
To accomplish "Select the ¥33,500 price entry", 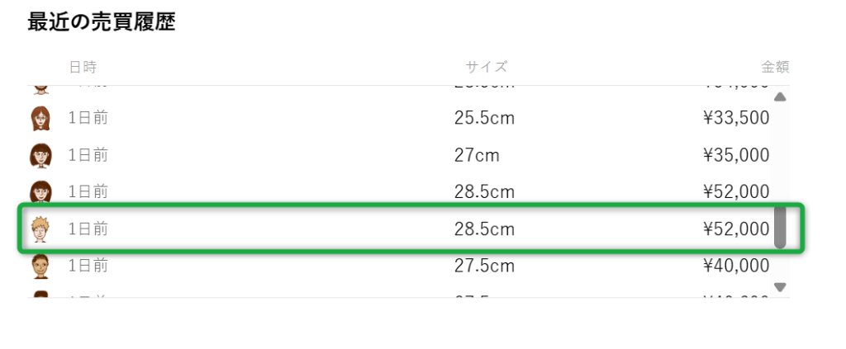I will (735, 118).
